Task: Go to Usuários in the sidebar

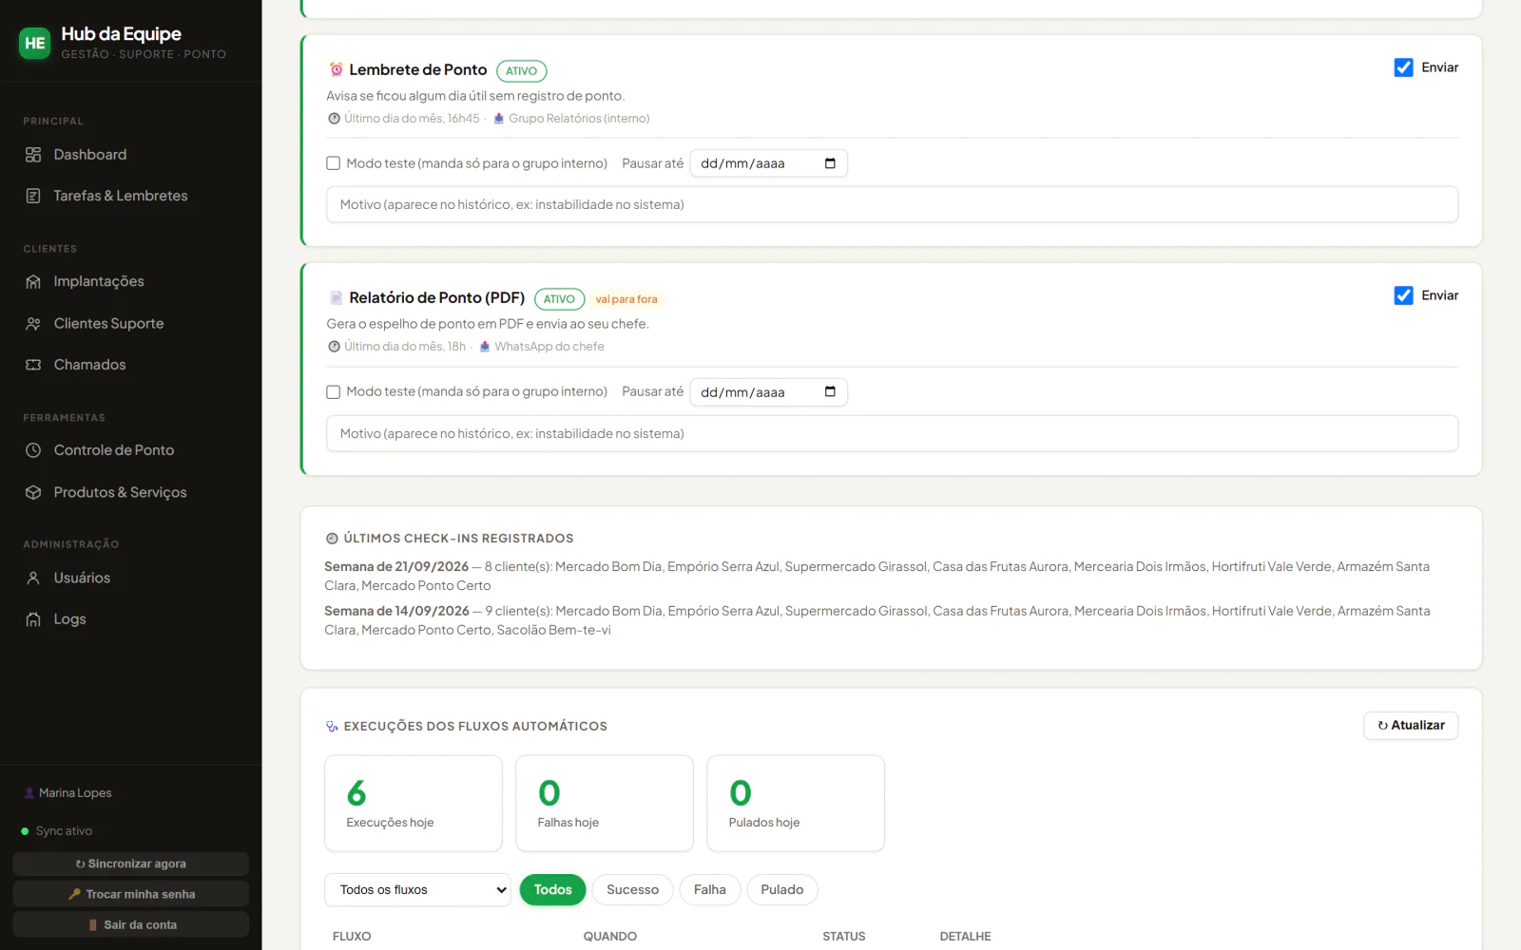Action: click(82, 578)
